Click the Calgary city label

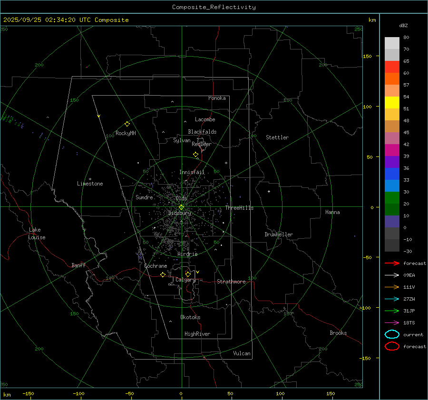click(x=185, y=280)
